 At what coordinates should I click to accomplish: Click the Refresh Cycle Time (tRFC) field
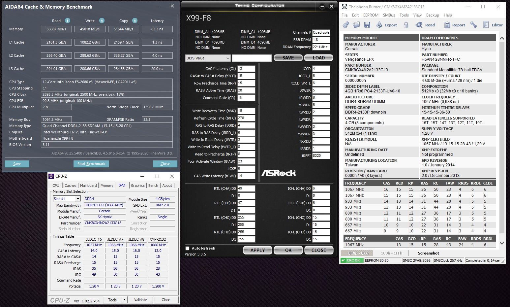coord(246,118)
